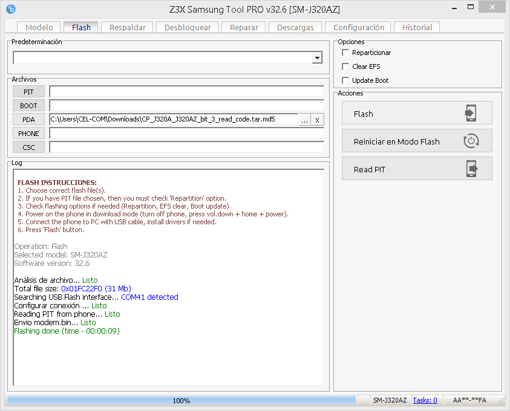Maximize the Z3X Samsung Tool window
510x411 pixels.
(471, 7)
